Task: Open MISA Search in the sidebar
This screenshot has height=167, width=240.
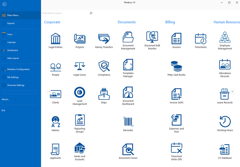Action: tap(20, 58)
